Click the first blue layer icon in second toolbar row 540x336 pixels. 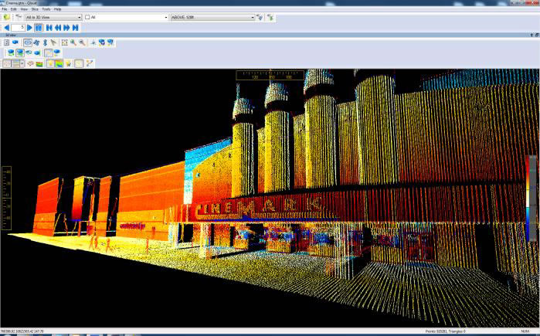point(11,53)
